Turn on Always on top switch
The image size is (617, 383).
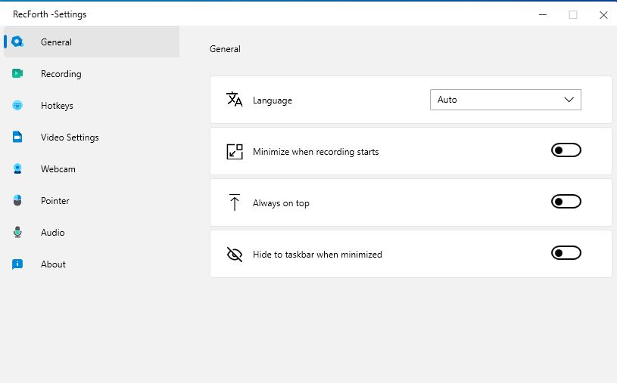[566, 202]
